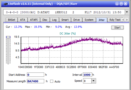
Task: Click the vertical jitter scale slider thumb
Action: [8, 37]
